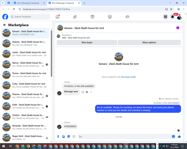Open the Gaming icon in top nav
The image size is (187, 149).
[x=127, y=17]
